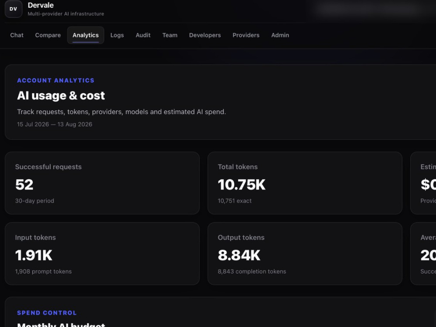Click the SPEND CONTROL label
Screen dimensions: 436x327
[47, 313]
